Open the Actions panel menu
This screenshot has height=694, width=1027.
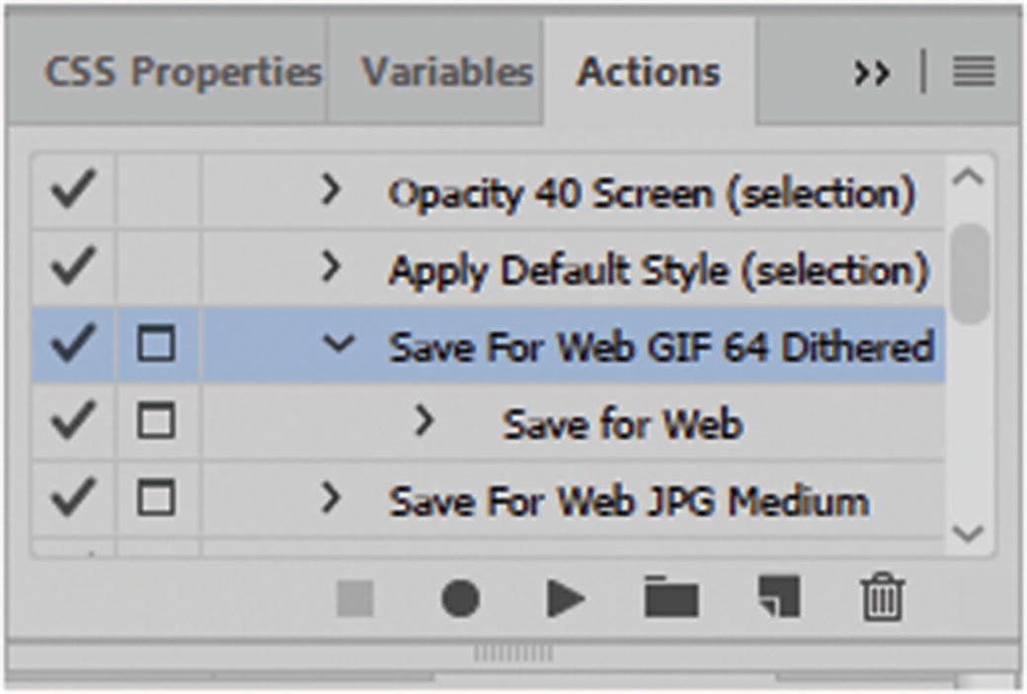tap(973, 73)
